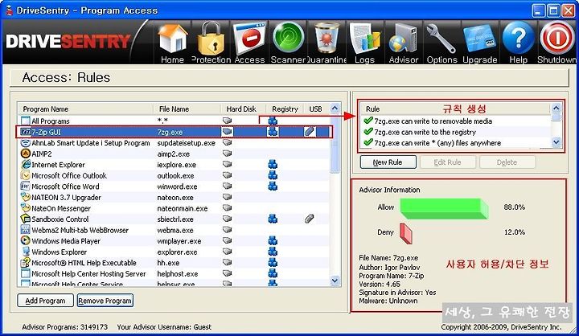Click the red Shutdown power icon
The height and width of the screenshot is (336, 579).
coord(556,43)
